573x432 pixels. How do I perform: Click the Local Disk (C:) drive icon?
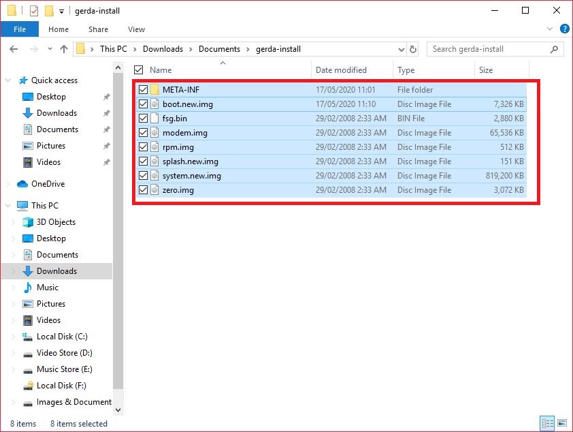[28, 337]
